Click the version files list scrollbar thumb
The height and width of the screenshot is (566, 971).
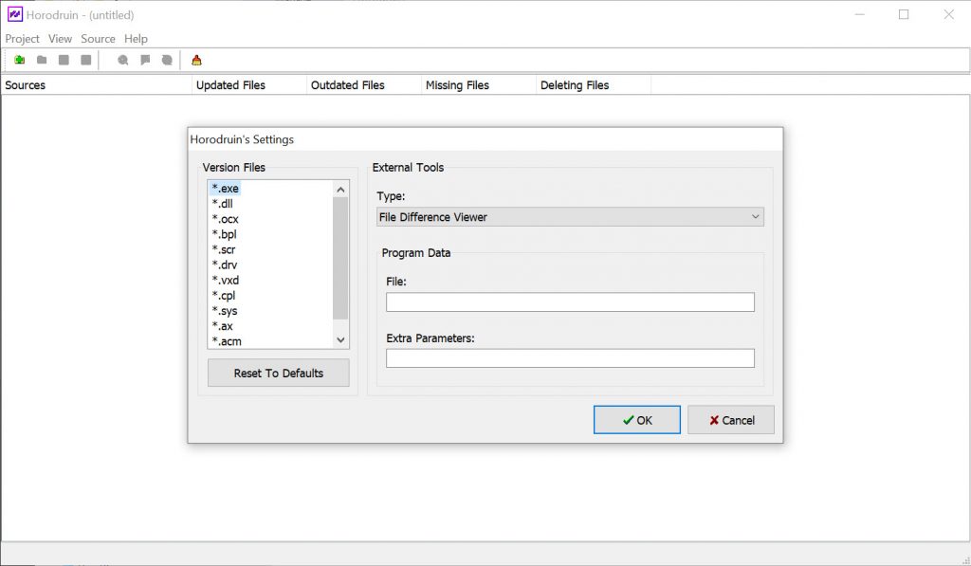pos(340,258)
